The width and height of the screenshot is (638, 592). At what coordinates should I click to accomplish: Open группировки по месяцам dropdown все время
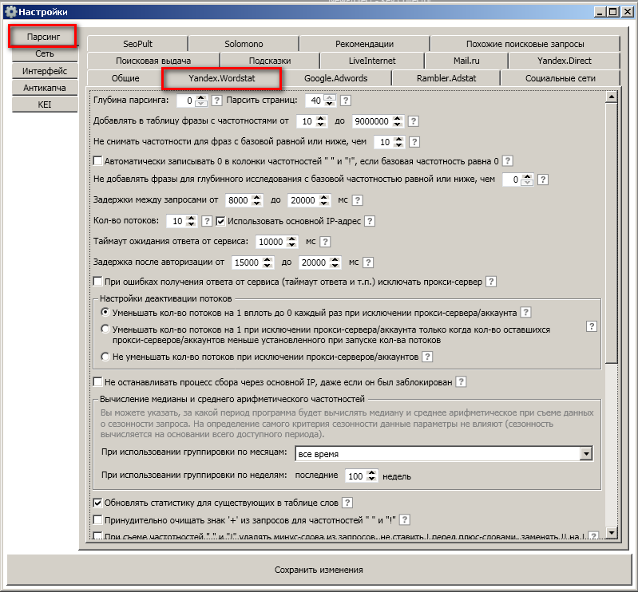(x=444, y=454)
